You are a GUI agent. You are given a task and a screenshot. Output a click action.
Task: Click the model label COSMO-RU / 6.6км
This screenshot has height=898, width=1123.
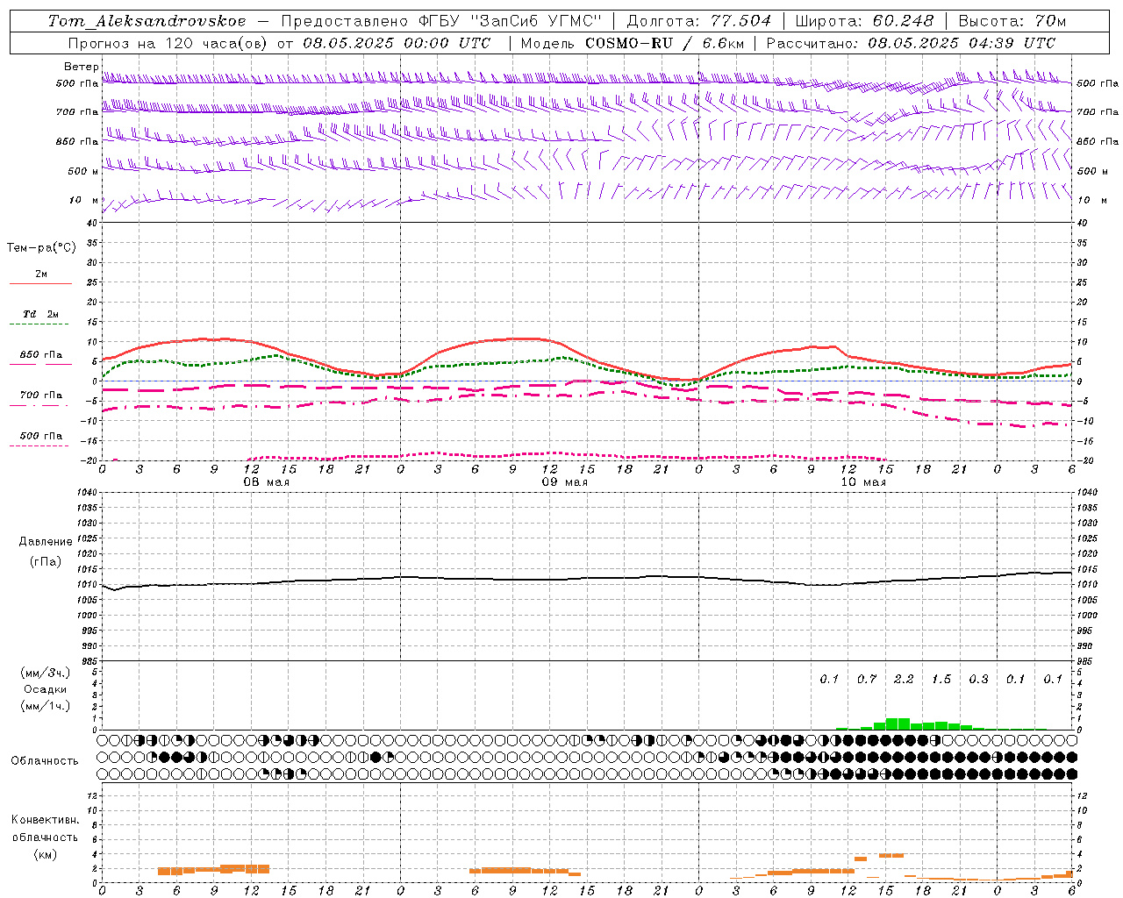point(664,43)
